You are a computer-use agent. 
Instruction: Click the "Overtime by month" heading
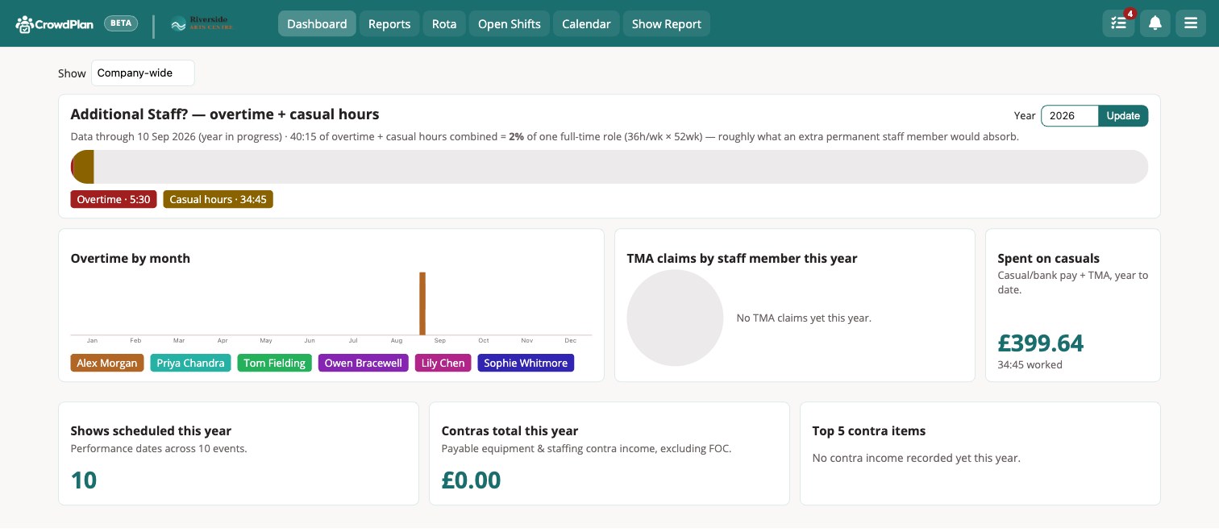click(131, 258)
